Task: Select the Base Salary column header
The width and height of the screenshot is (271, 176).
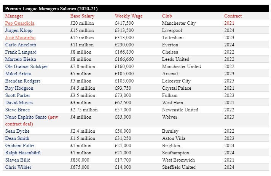Action: pos(82,16)
